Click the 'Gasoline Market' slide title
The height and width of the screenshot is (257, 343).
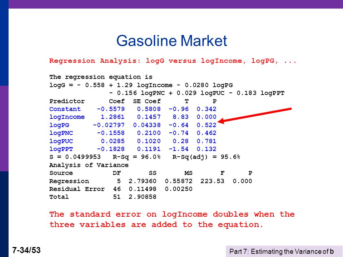[x=172, y=41]
